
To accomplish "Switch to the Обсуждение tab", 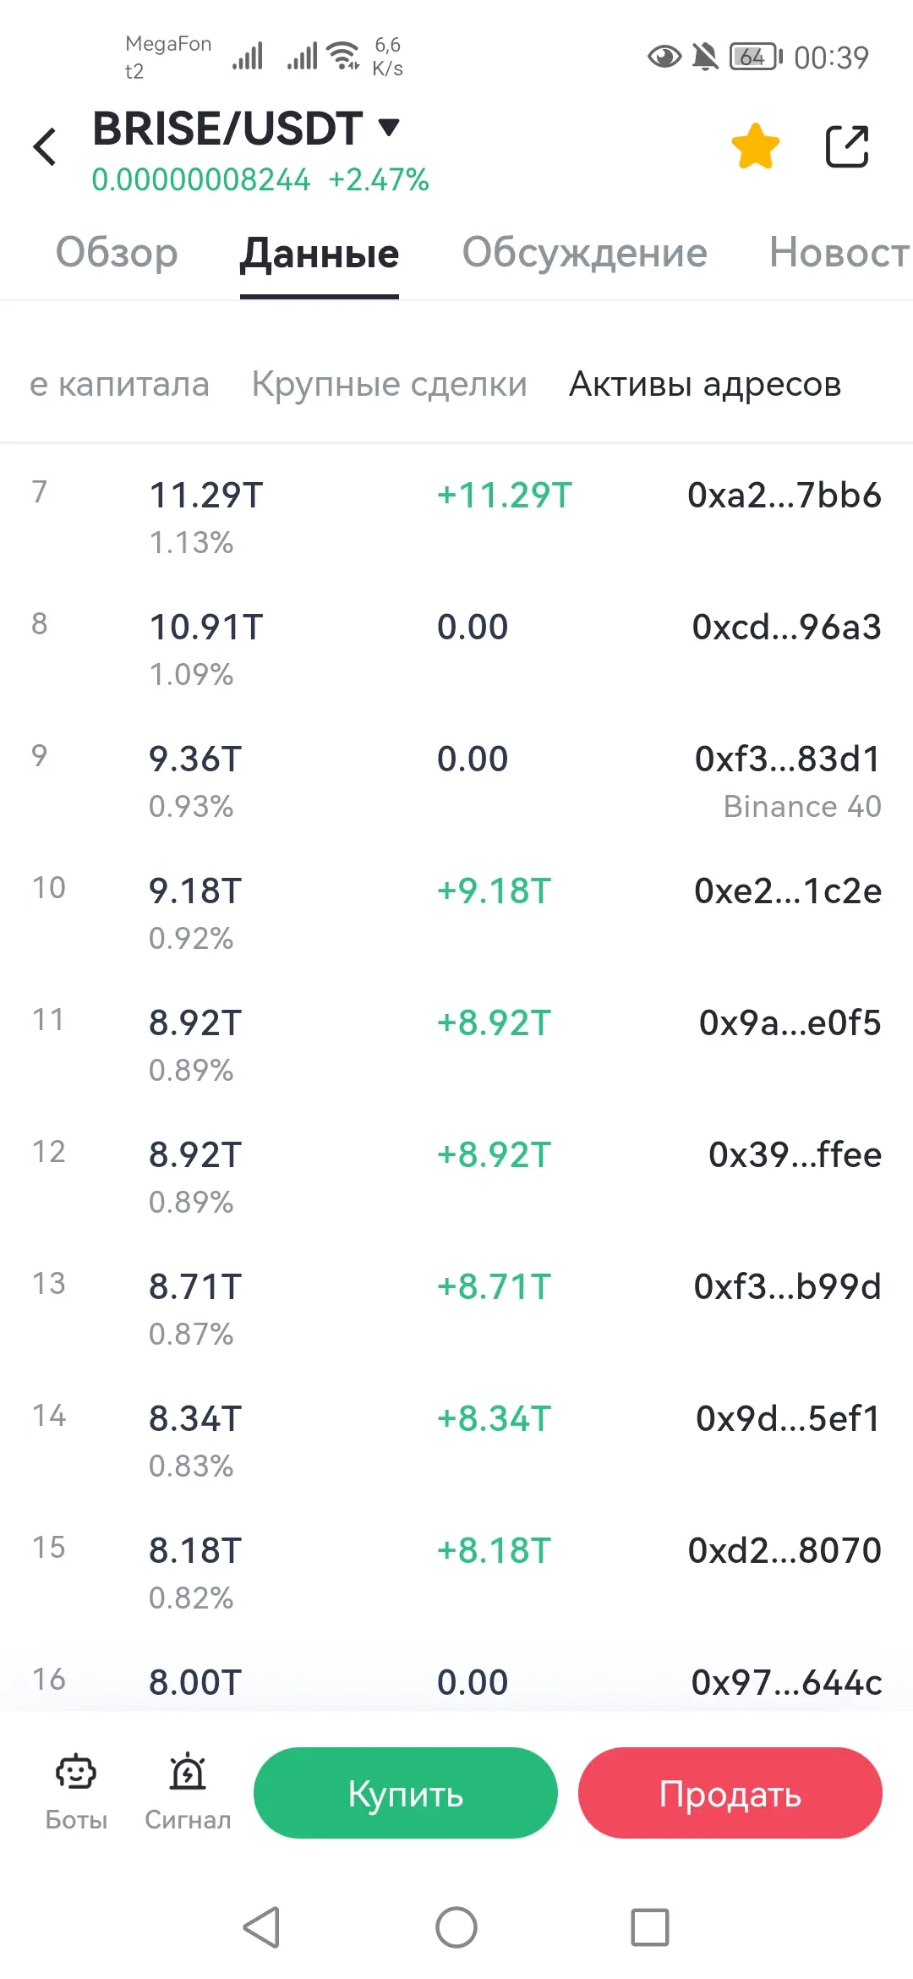I will pos(584,252).
